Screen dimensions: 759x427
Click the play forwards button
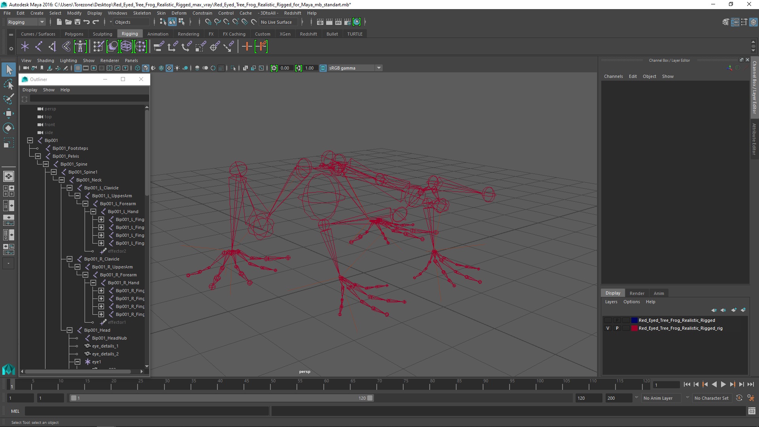723,384
